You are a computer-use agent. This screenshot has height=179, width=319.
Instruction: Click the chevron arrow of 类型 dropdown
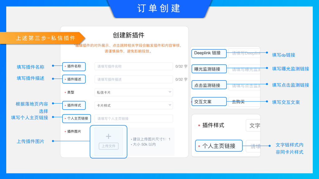(170, 92)
